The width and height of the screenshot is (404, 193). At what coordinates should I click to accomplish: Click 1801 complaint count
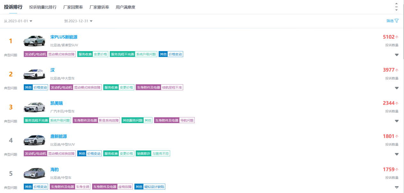389,137
